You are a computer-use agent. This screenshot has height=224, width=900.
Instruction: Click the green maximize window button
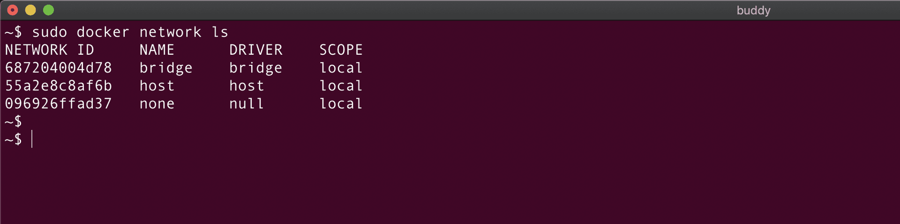[48, 10]
